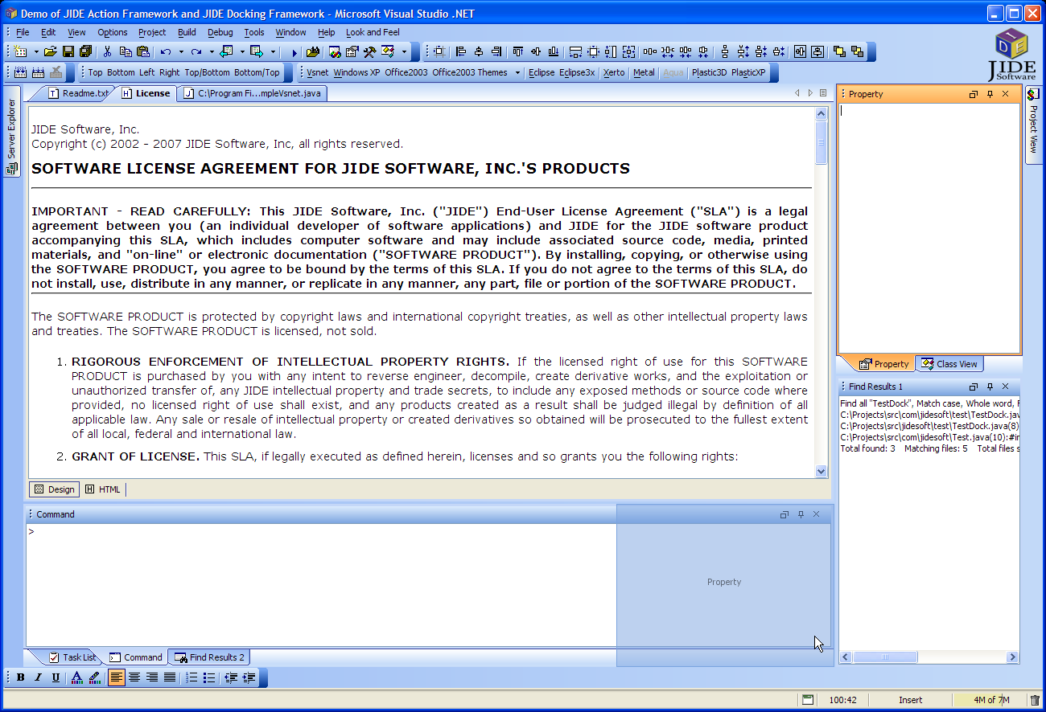This screenshot has width=1046, height=712.
Task: Click the Highlight color marker icon
Action: coord(95,677)
